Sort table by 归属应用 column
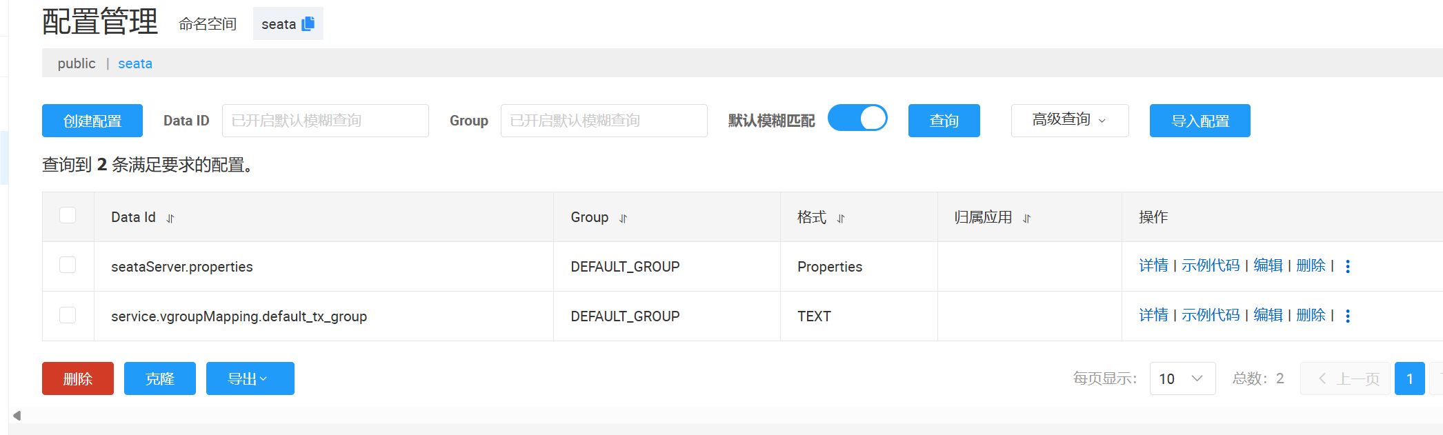Screen dimensions: 1443x435 point(1026,219)
